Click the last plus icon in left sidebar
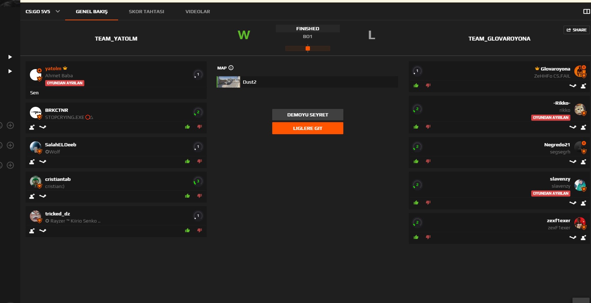 [10, 165]
